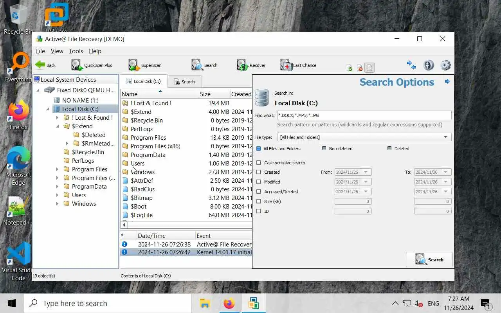This screenshot has height=313, width=501.
Task: Launch Everything desktop shortcut
Action: pos(18,67)
